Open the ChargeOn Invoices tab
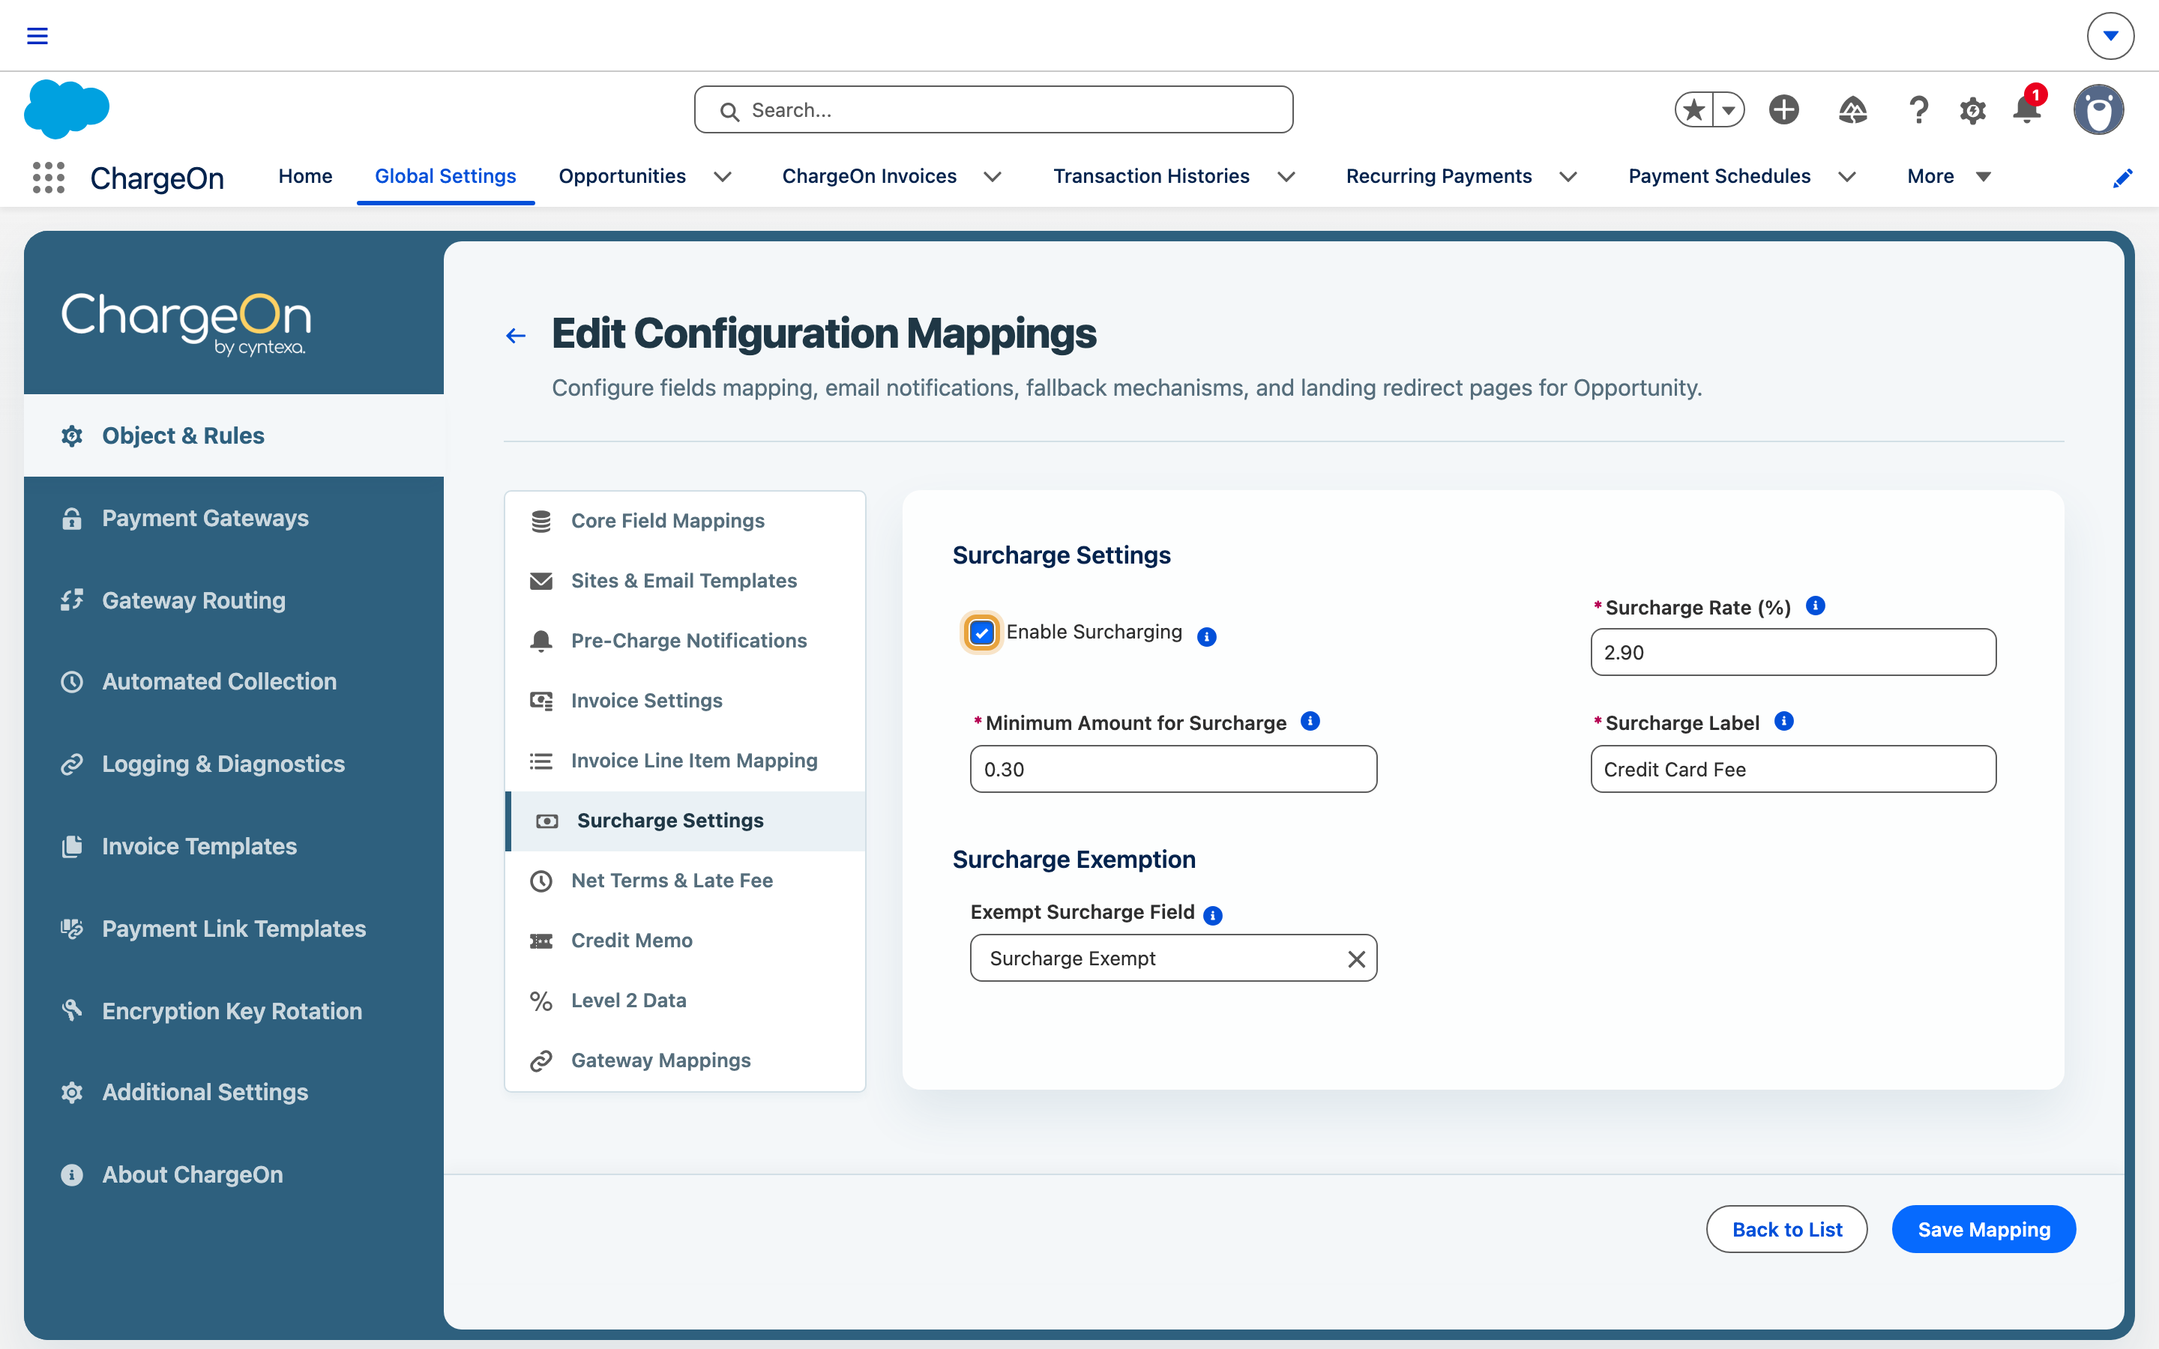The image size is (2159, 1349). point(869,176)
